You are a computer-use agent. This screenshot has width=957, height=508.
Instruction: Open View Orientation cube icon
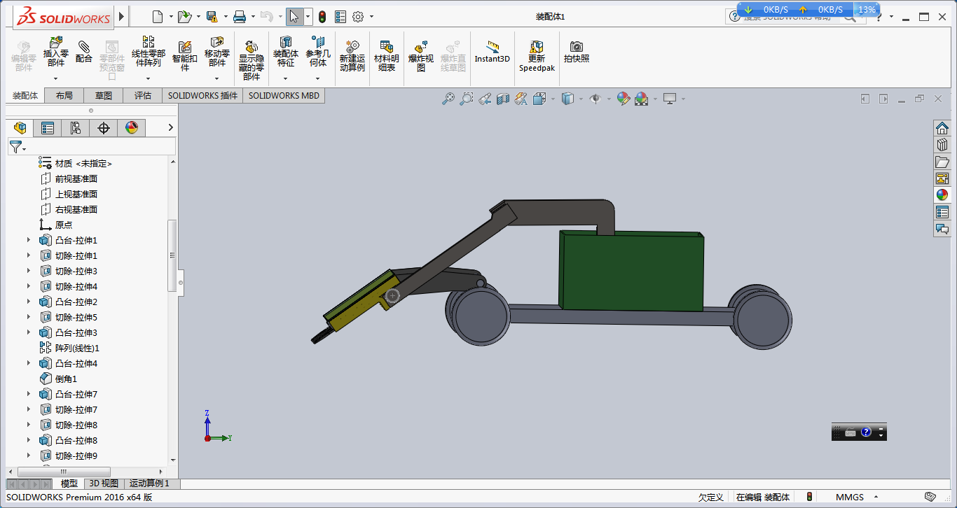[x=539, y=99]
